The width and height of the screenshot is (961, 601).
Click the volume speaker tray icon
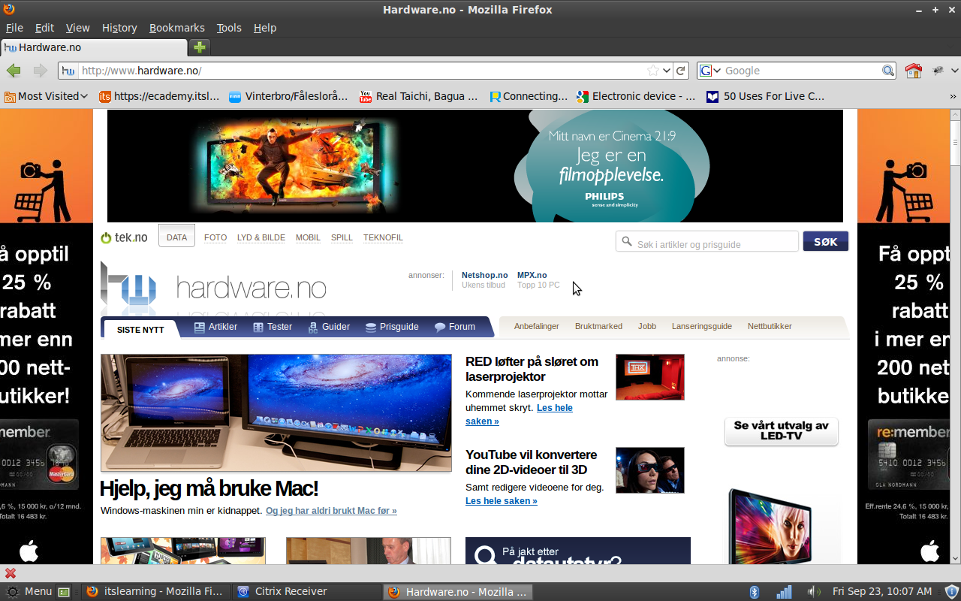pyautogui.click(x=814, y=592)
